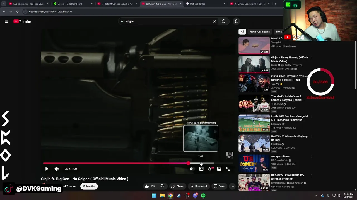Open options for the UB Comedy video
Viewport: 357px width, 200px height.
coord(312,157)
